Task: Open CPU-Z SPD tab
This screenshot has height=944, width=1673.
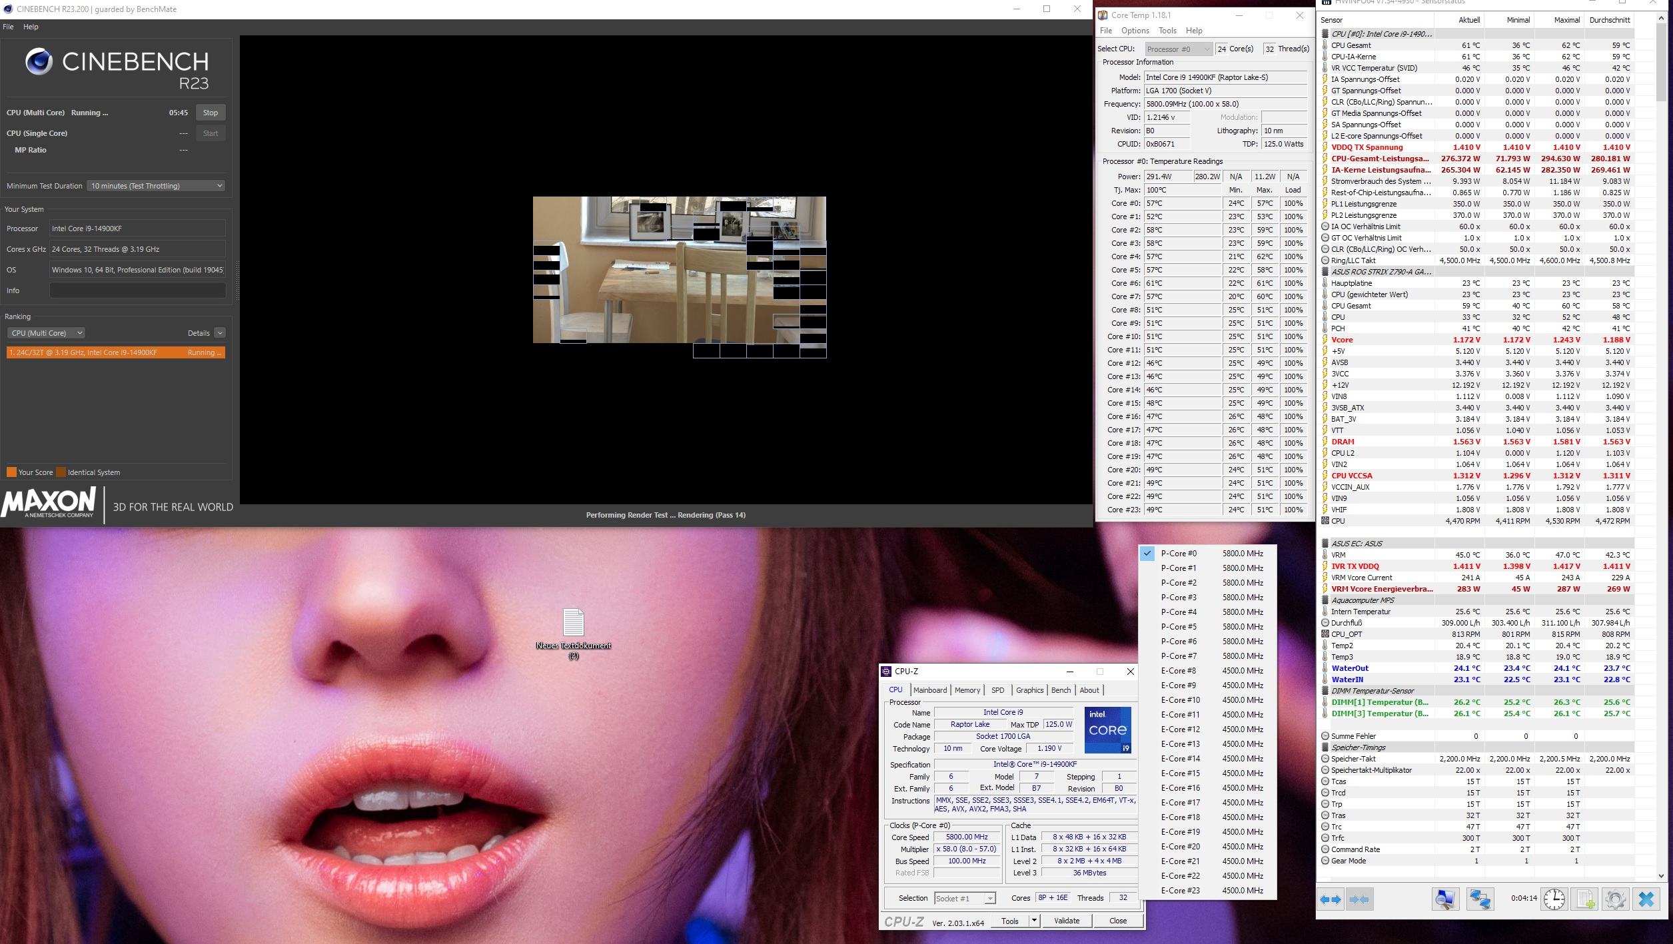Action: point(997,690)
